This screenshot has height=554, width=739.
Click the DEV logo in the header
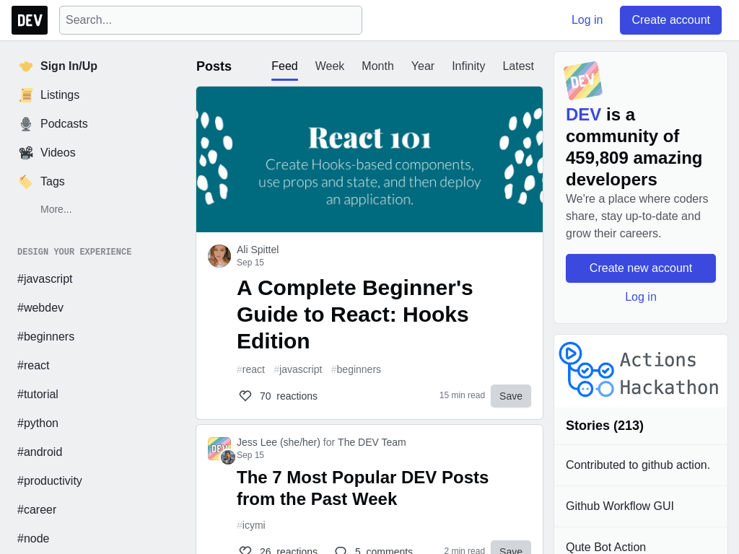30,20
